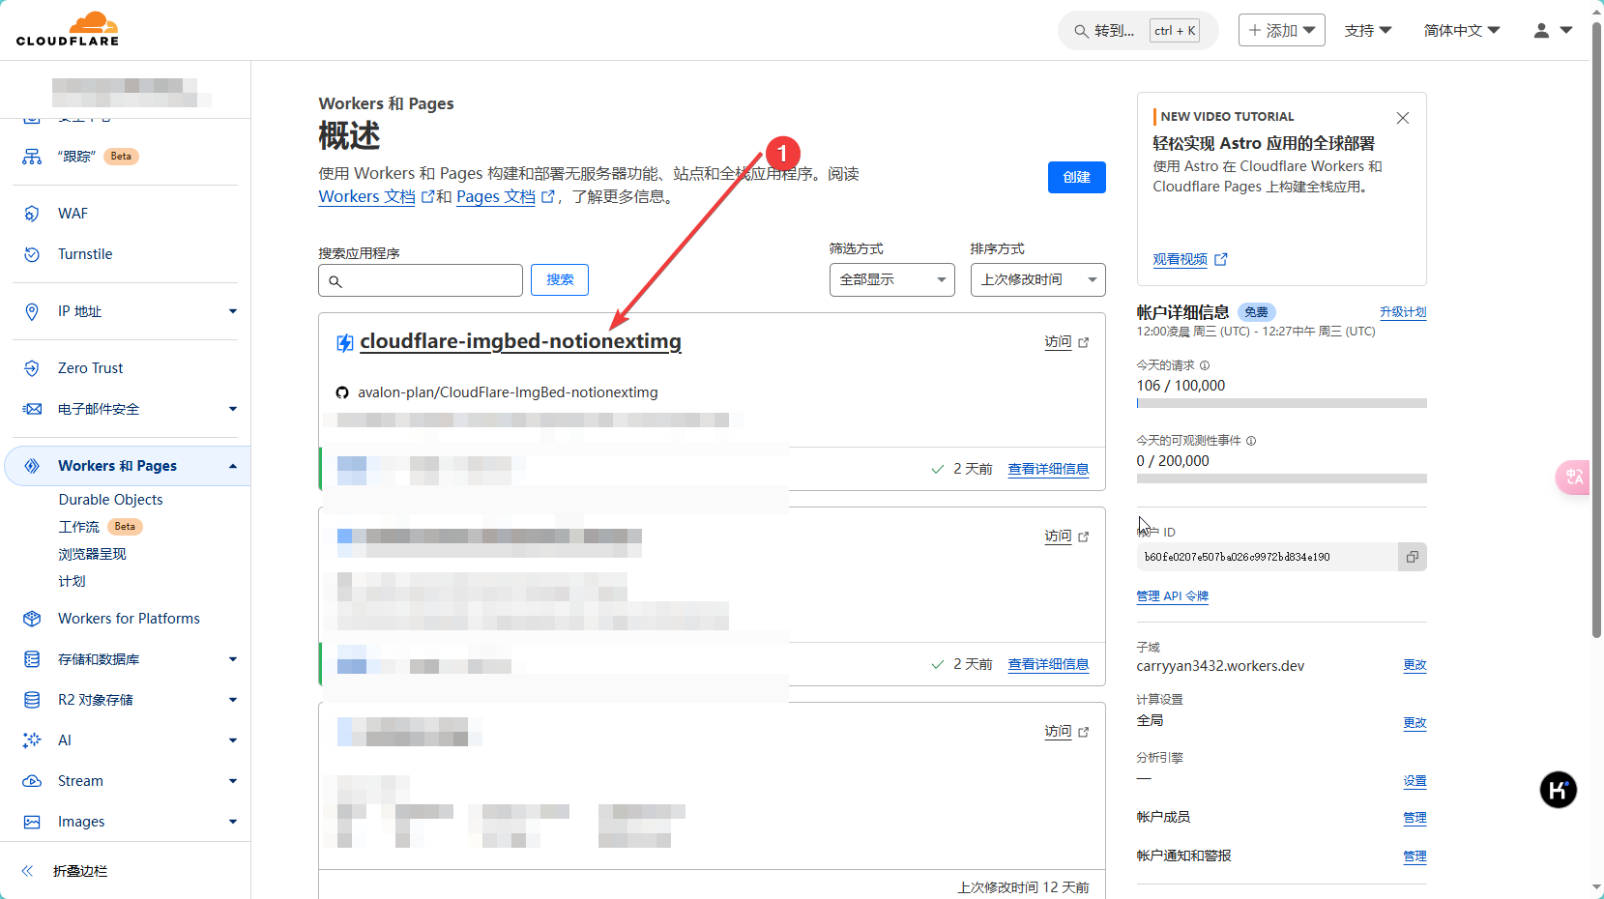The image size is (1604, 899).
Task: Click the 电子邮件安全 envelope icon
Action: tap(32, 409)
